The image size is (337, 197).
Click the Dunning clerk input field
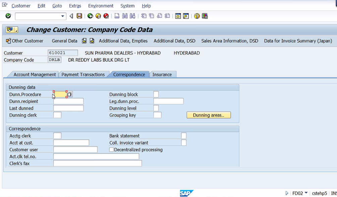tap(57, 115)
